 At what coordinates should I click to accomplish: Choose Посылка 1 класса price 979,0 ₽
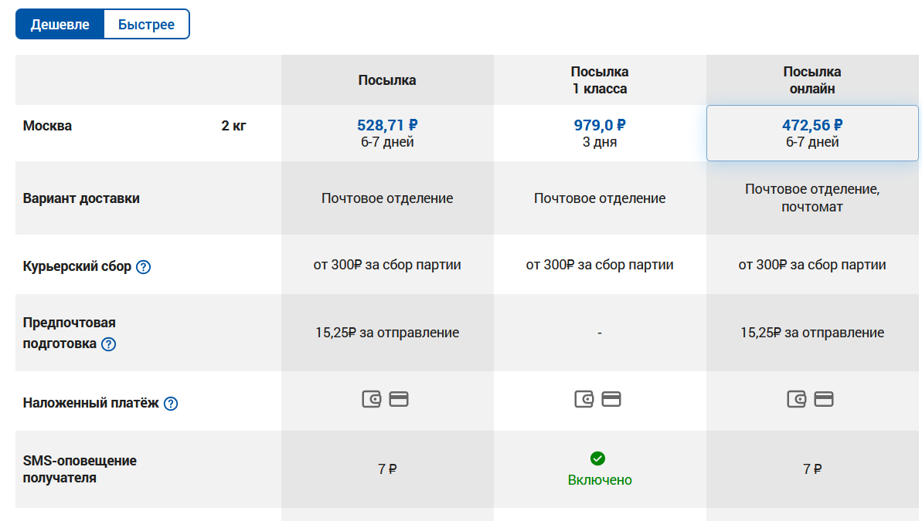(600, 125)
